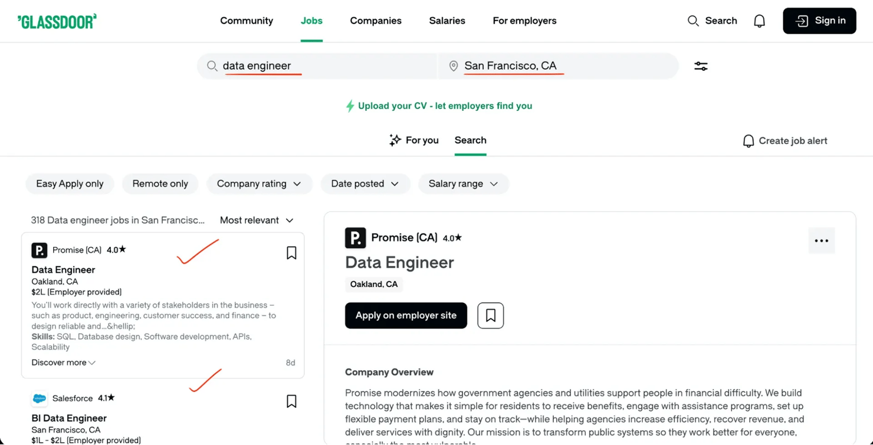873x445 pixels.
Task: Bookmark the Promise Data Engineer listing card
Action: click(x=291, y=253)
